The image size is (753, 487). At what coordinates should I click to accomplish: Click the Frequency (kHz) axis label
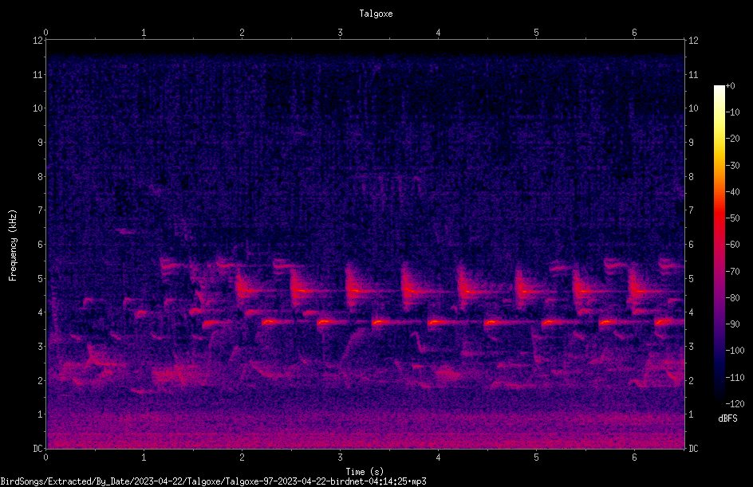pos(13,245)
